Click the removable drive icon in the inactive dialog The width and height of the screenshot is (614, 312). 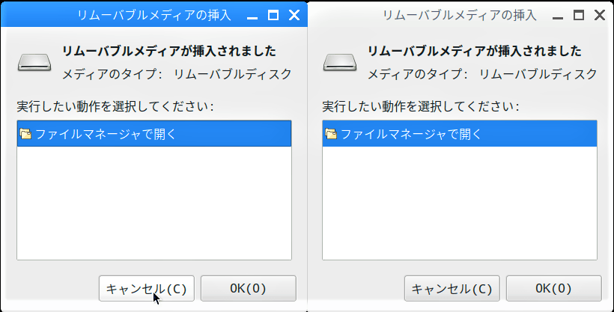pyautogui.click(x=340, y=62)
